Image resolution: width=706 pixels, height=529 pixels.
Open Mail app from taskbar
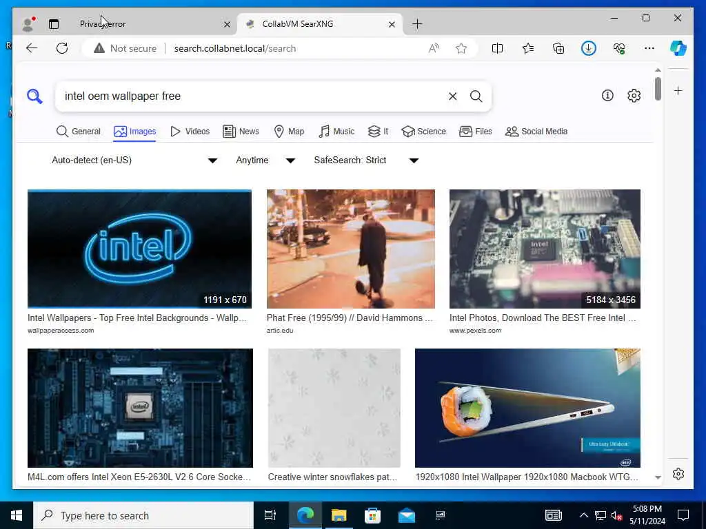[x=407, y=515]
